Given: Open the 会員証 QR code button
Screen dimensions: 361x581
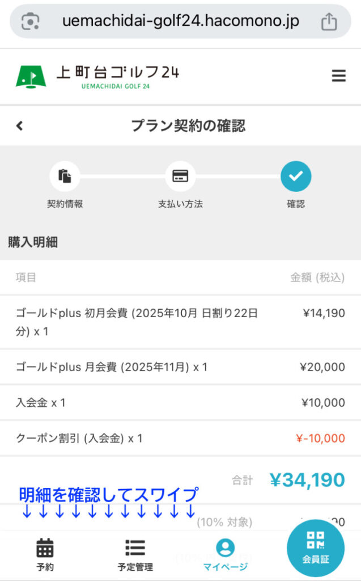Looking at the screenshot, I should click(316, 547).
